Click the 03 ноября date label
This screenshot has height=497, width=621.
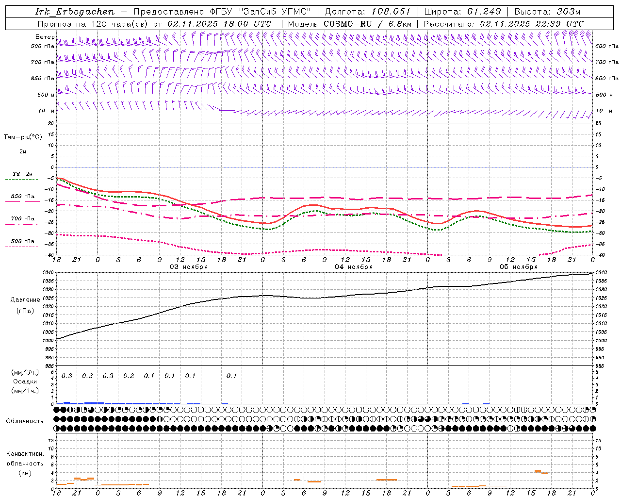click(189, 267)
